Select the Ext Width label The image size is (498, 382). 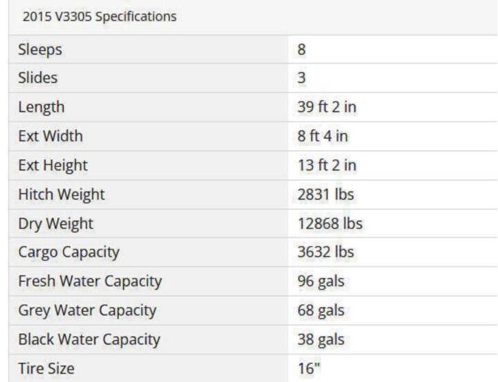click(x=50, y=136)
